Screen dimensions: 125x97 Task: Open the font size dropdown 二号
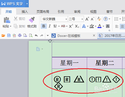82,19
